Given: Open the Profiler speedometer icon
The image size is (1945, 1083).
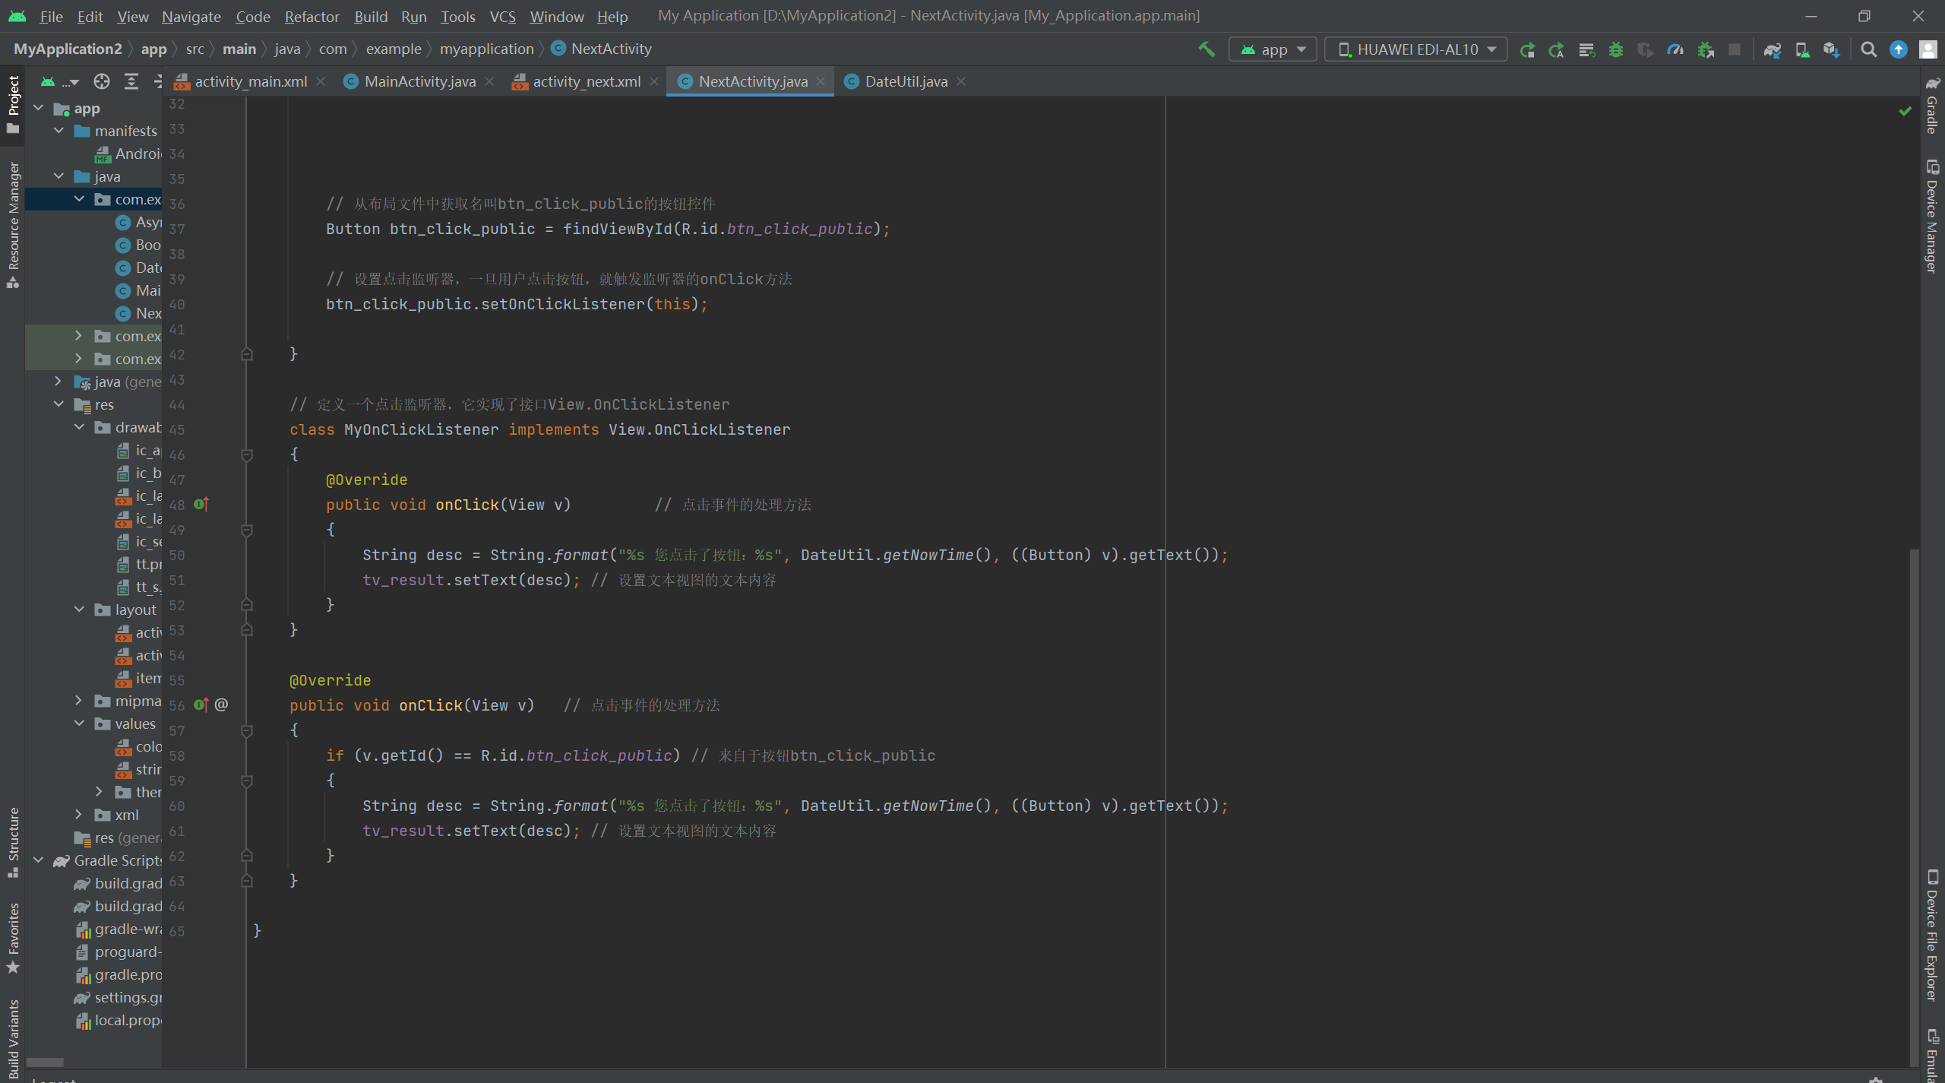Looking at the screenshot, I should pyautogui.click(x=1675, y=49).
